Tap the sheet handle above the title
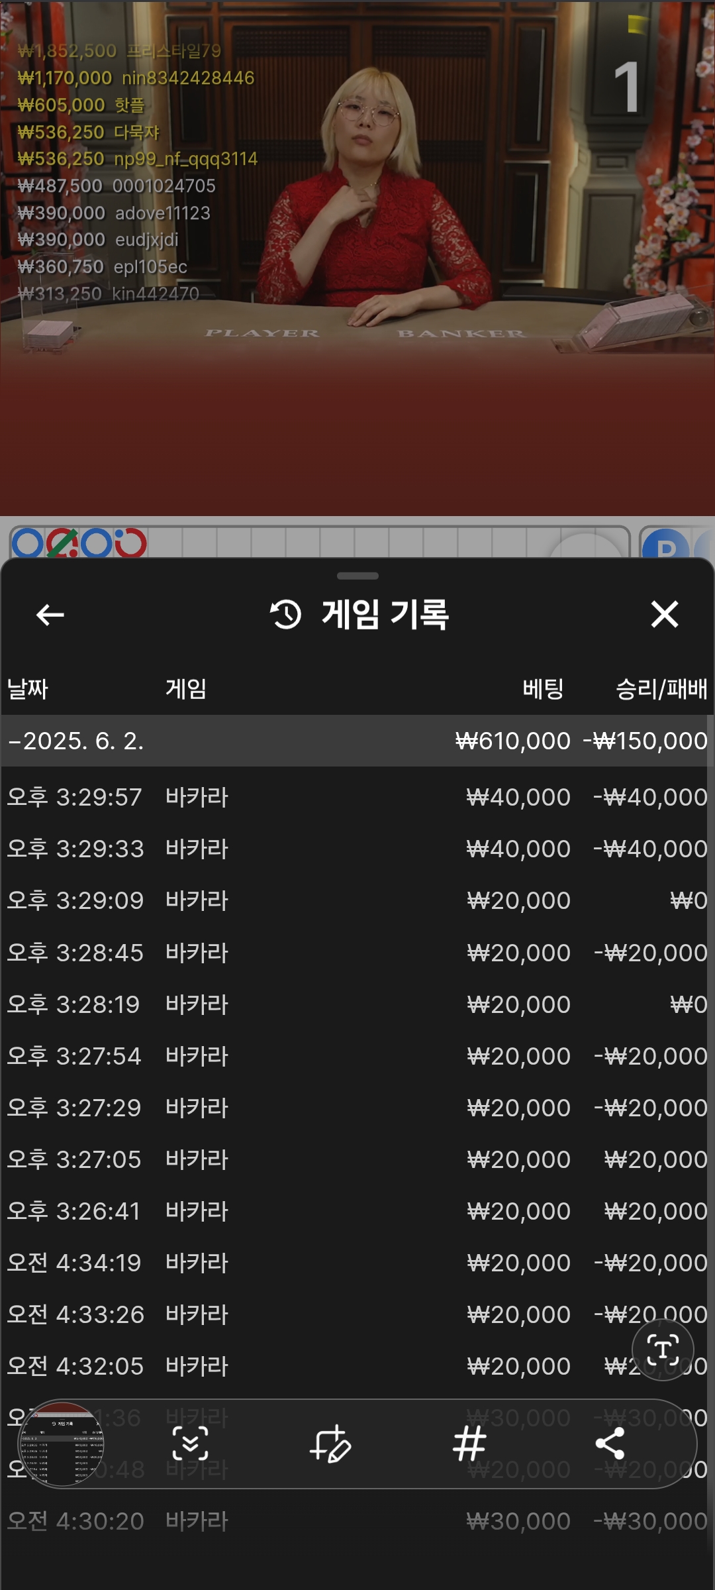 [358, 576]
